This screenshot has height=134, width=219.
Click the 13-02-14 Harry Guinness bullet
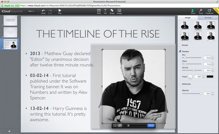pyautogui.click(x=58, y=114)
